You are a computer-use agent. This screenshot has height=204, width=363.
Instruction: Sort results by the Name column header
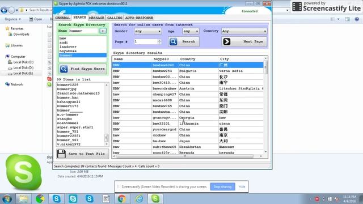pyautogui.click(x=132, y=59)
